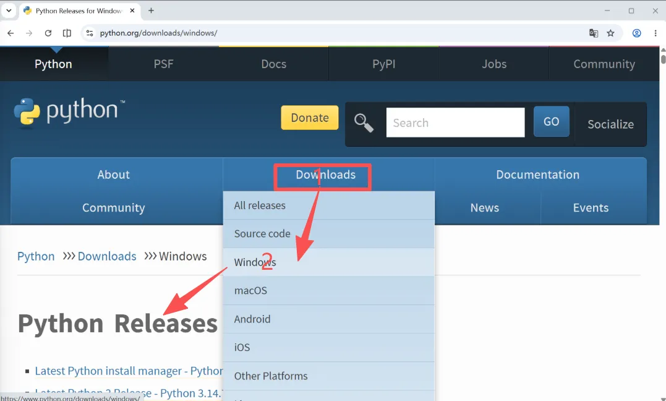Image resolution: width=666 pixels, height=401 pixels.
Task: Click the browser back arrow
Action: coord(11,33)
